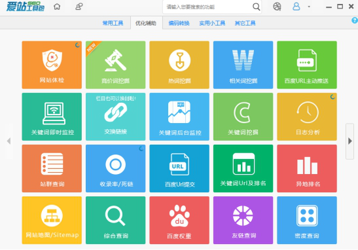Open the 网站体检 website checkup tile

pyautogui.click(x=52, y=65)
